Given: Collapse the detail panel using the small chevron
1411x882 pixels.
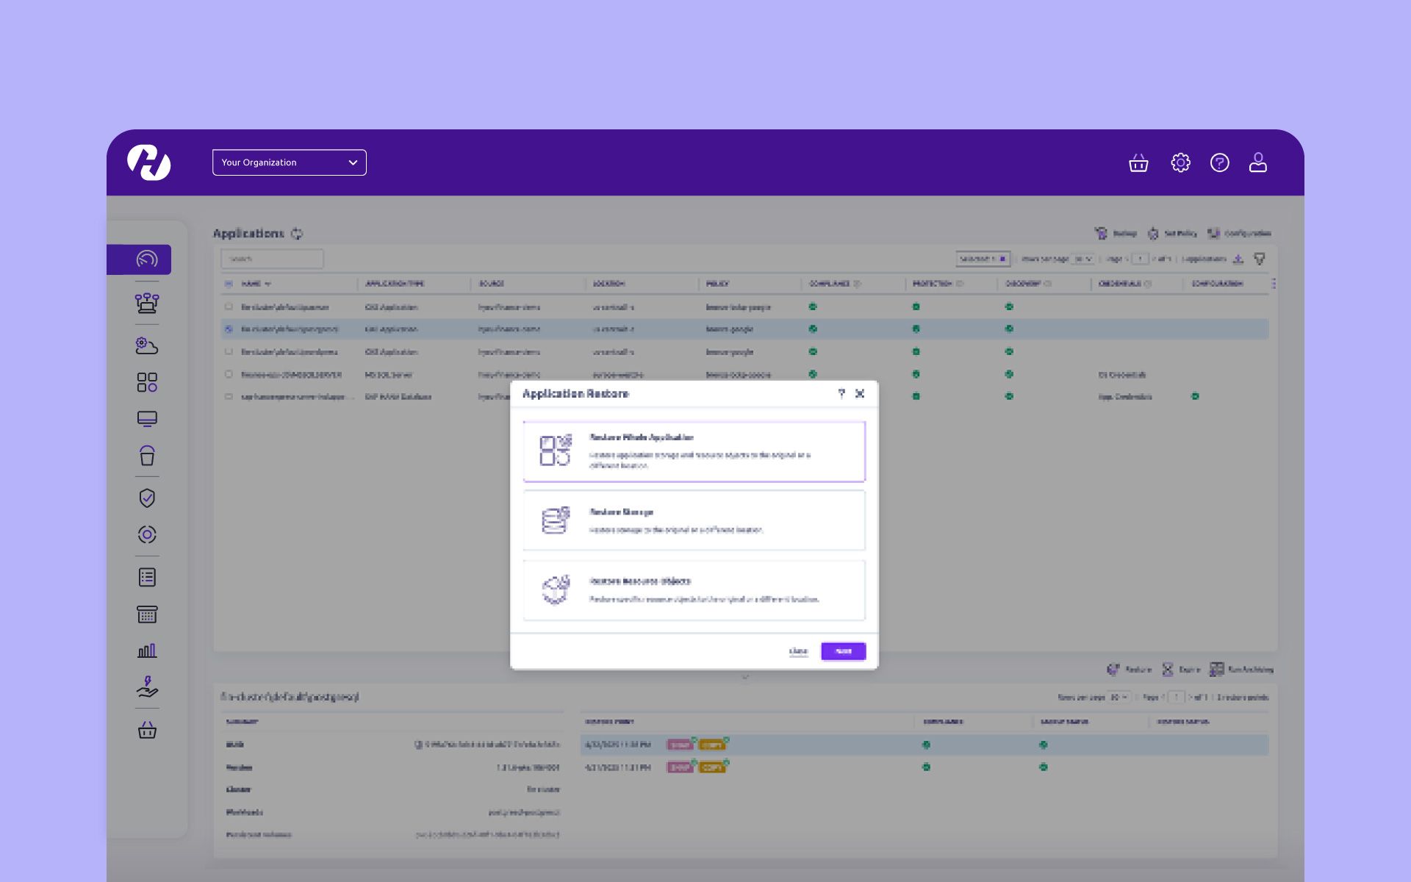Looking at the screenshot, I should (745, 677).
